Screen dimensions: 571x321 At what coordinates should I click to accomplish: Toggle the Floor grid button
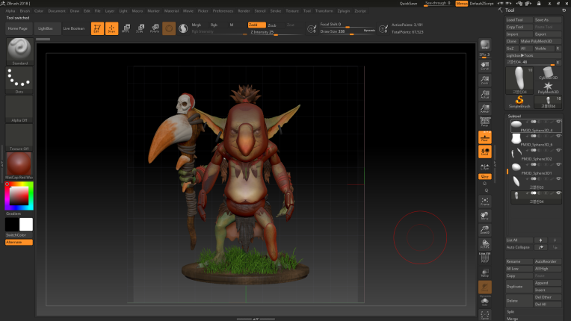point(485,137)
